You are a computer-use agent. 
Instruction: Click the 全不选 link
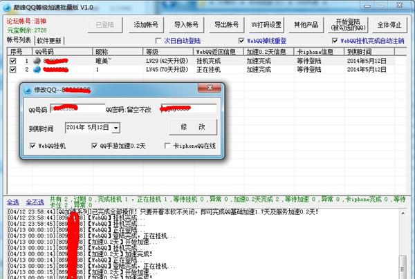[35, 202]
